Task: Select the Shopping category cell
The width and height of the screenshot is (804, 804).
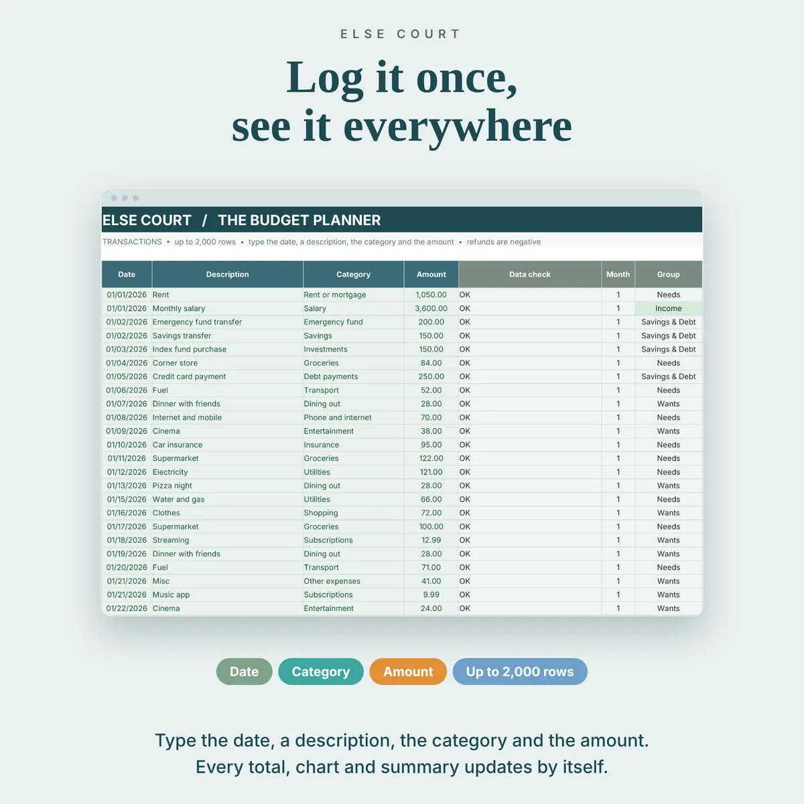Action: click(x=354, y=513)
